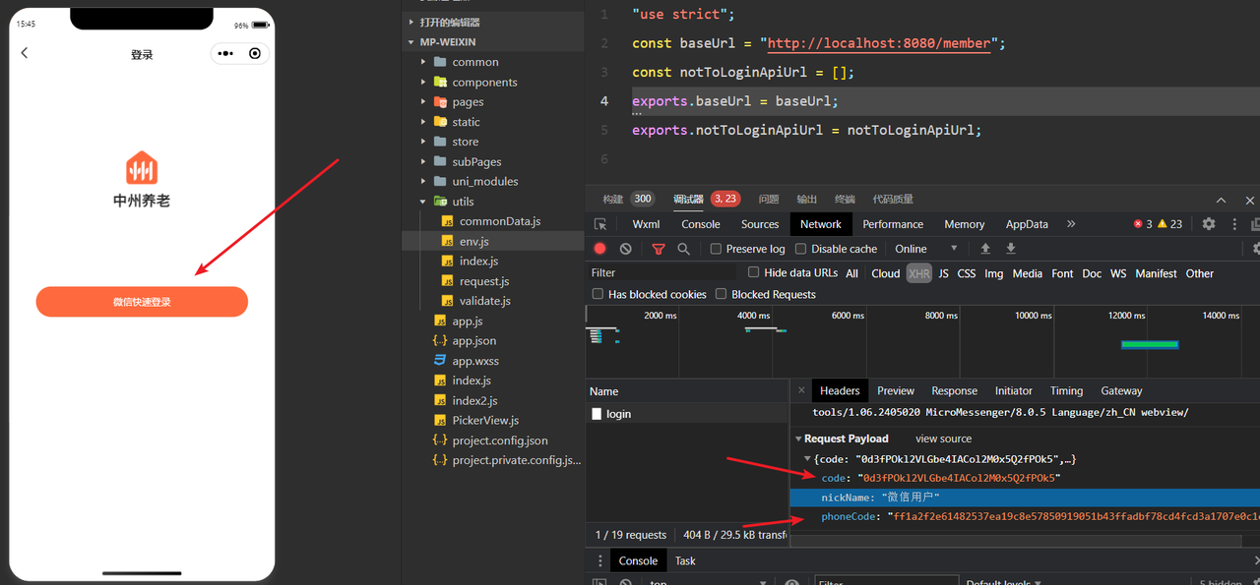Tap the mini program close circle icon
This screenshot has width=1260, height=585.
pyautogui.click(x=255, y=53)
